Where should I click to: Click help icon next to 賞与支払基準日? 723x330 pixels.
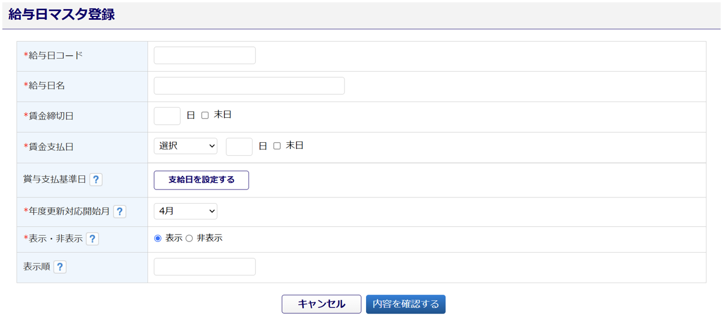click(x=96, y=179)
